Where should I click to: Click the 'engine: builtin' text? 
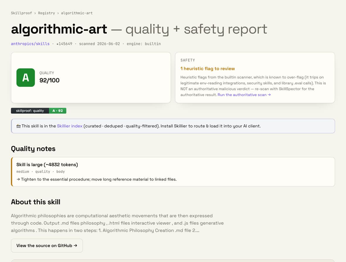tap(144, 44)
